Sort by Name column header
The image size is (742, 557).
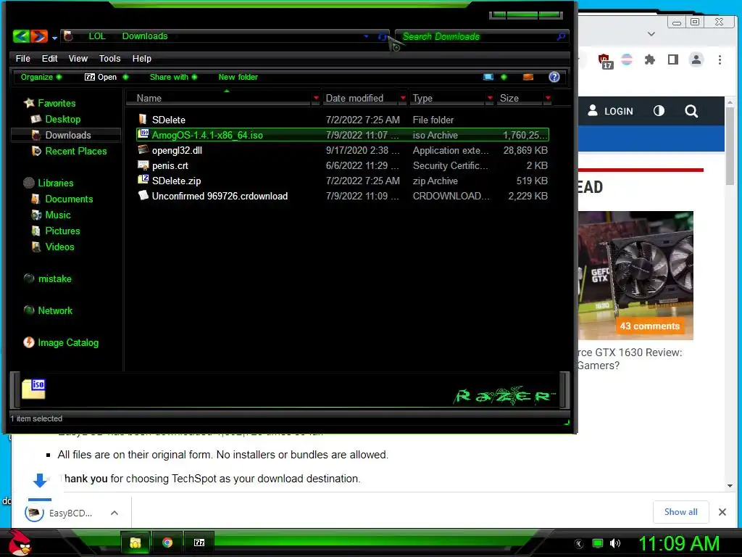149,98
